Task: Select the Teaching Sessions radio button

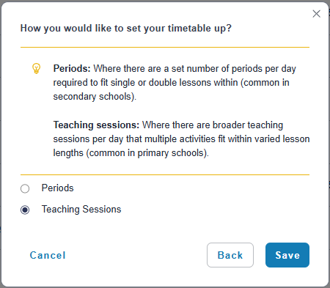Action: pyautogui.click(x=25, y=210)
